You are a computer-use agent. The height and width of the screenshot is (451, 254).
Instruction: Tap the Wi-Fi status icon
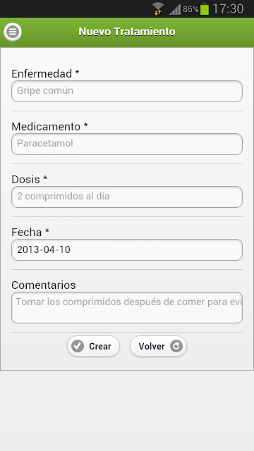[158, 8]
